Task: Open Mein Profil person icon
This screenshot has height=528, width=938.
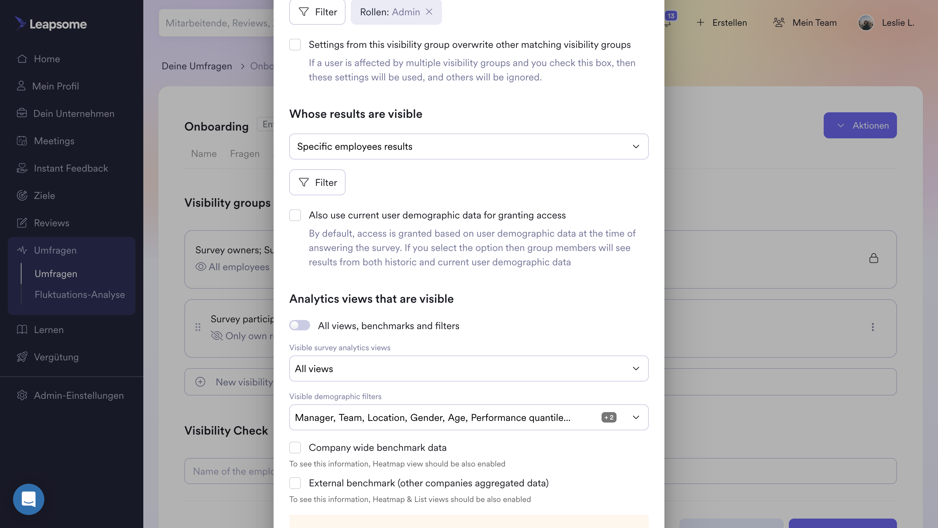Action: pos(21,86)
